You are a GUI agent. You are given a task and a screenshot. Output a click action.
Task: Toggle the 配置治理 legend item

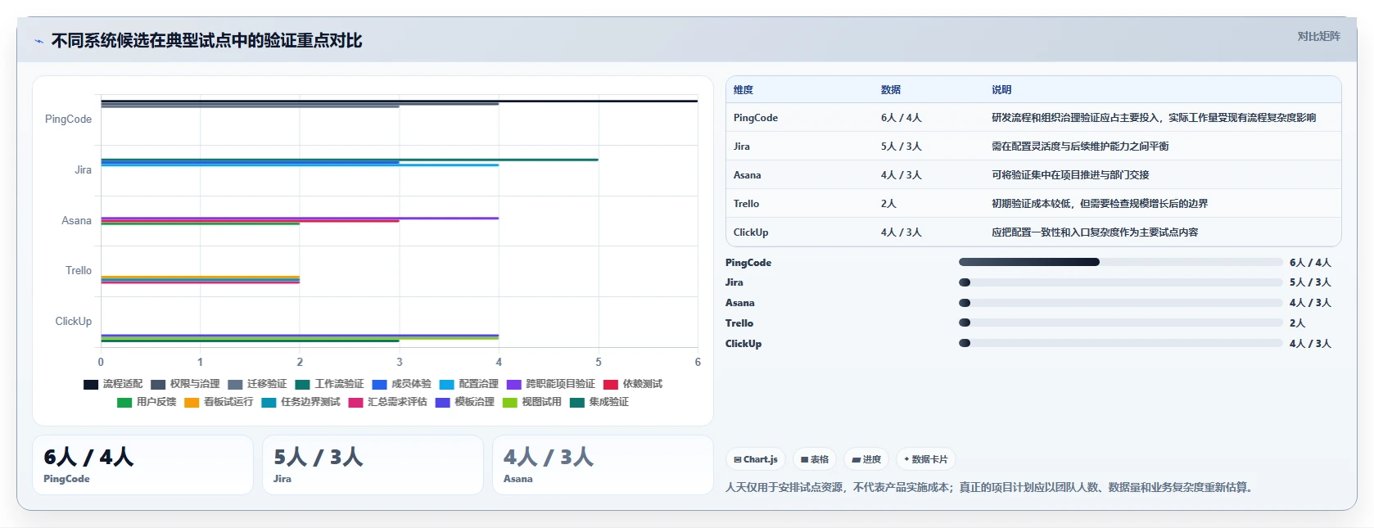(468, 384)
